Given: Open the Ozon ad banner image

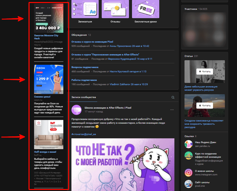Looking at the screenshot, I should (49, 79).
